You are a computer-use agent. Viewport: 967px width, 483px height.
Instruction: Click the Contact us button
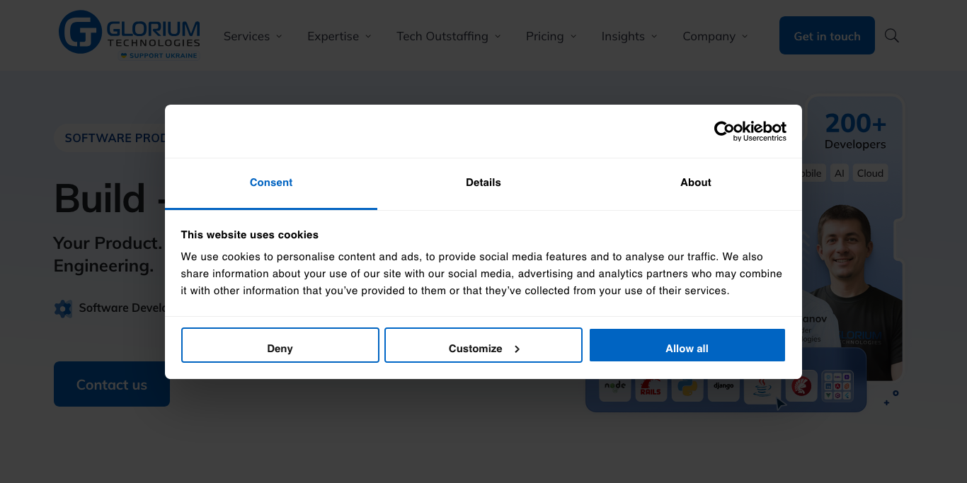(x=111, y=384)
